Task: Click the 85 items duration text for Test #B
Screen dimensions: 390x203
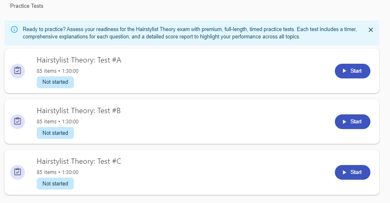Action: tap(58, 121)
